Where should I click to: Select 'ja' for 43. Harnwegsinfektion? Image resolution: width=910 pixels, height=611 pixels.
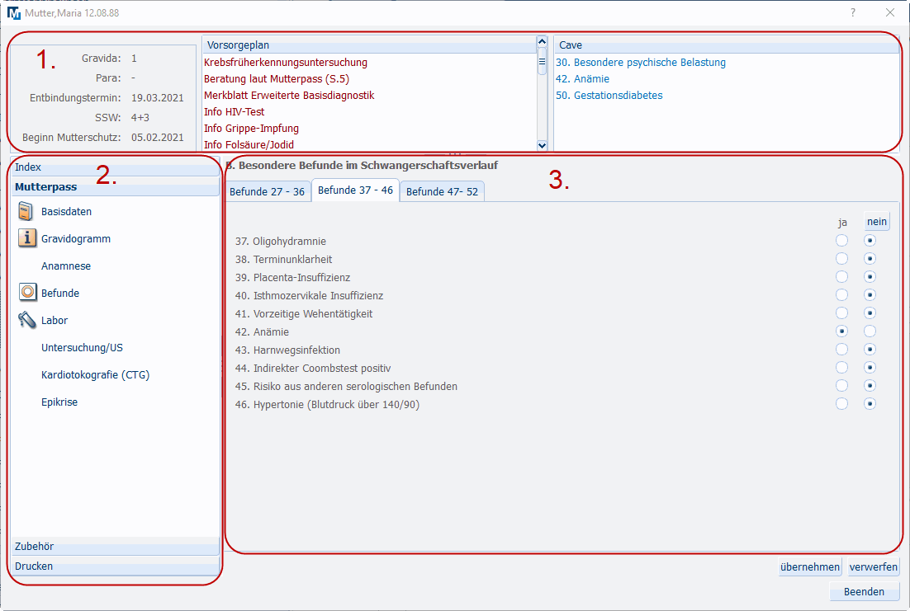pyautogui.click(x=841, y=350)
